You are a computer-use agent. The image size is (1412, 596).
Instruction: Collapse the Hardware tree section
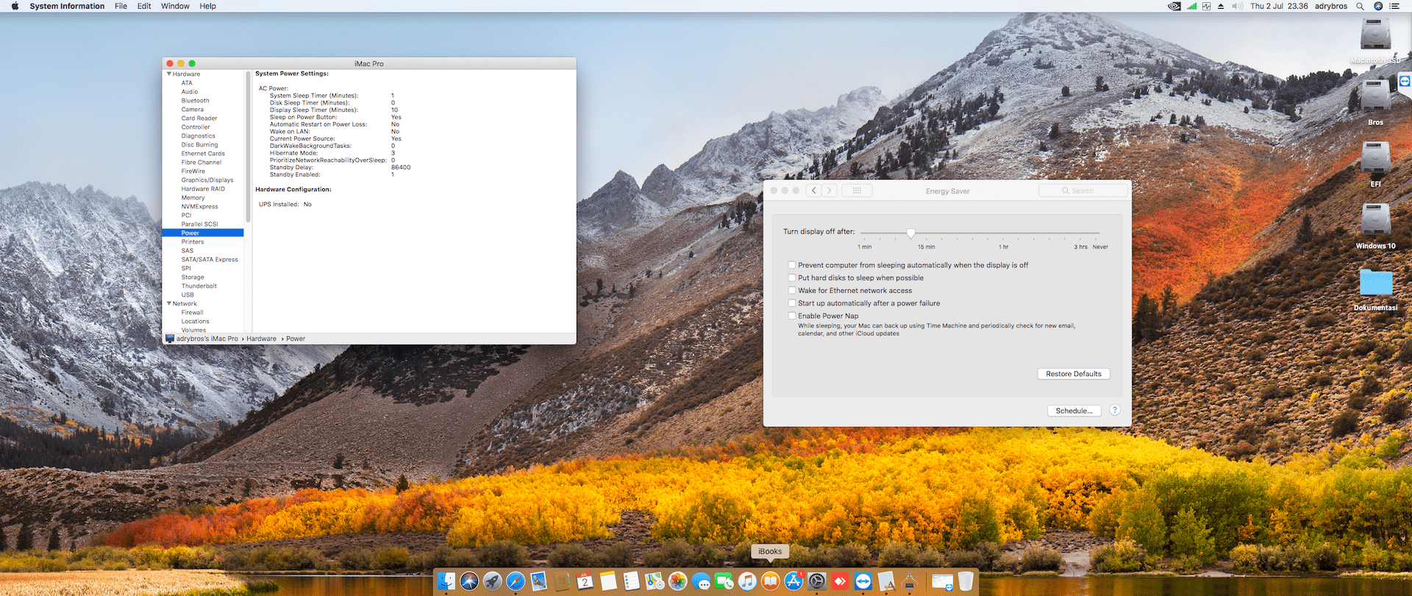169,74
